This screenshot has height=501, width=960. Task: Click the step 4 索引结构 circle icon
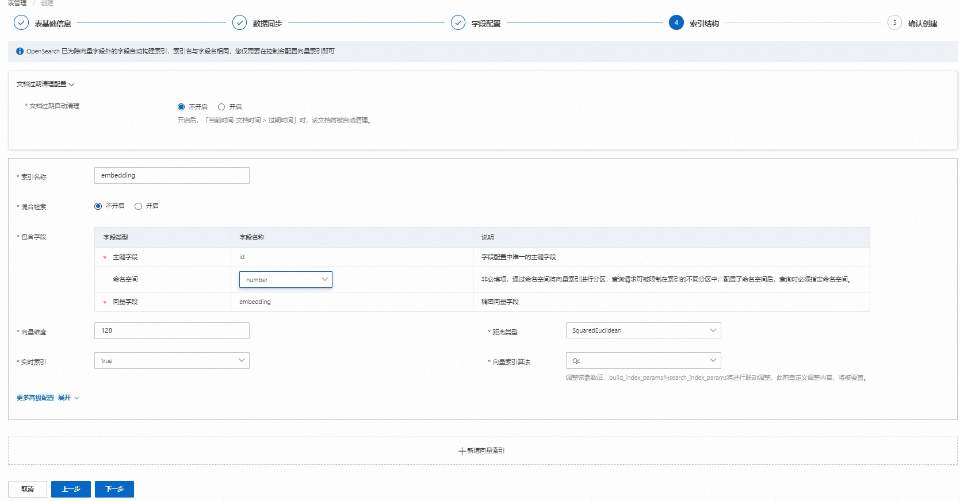(x=676, y=23)
